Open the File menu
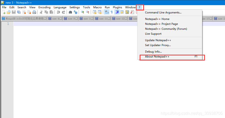The width and height of the screenshot is (225, 118). click(4, 7)
